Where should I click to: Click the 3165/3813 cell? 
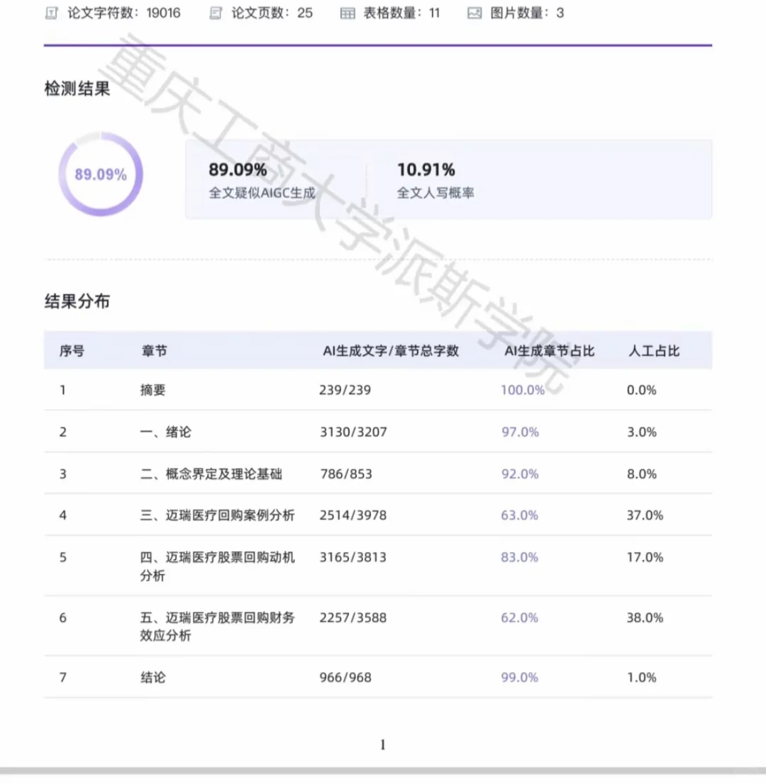point(353,557)
